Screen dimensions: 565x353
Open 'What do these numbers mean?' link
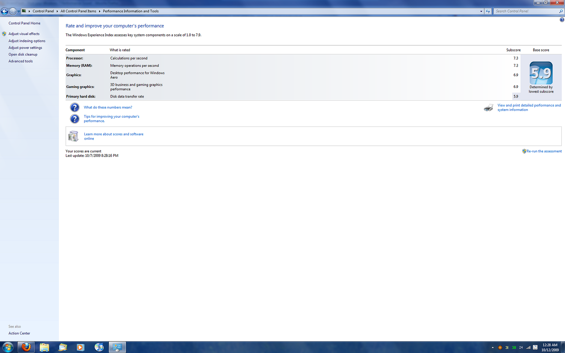(x=108, y=107)
